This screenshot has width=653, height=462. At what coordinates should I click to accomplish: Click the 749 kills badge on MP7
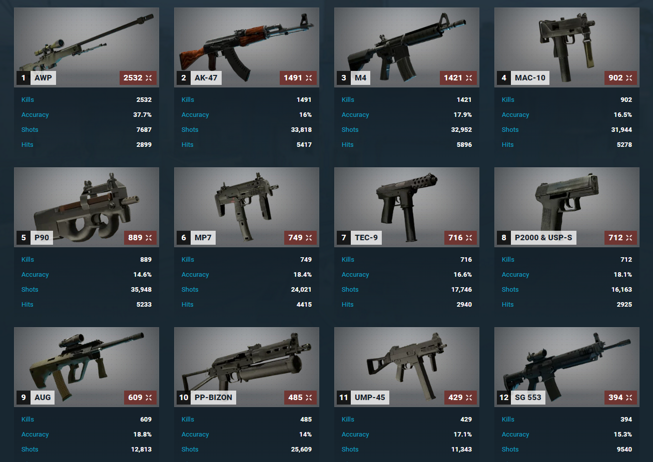coord(300,238)
